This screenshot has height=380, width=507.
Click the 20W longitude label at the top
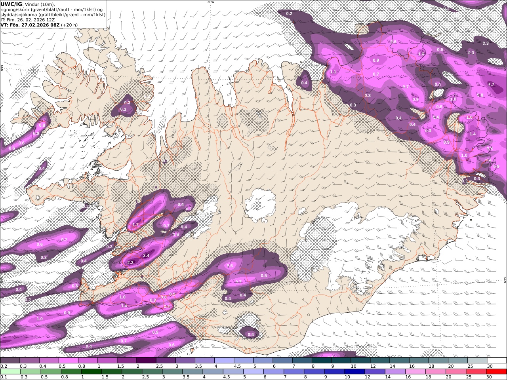coord(211,2)
